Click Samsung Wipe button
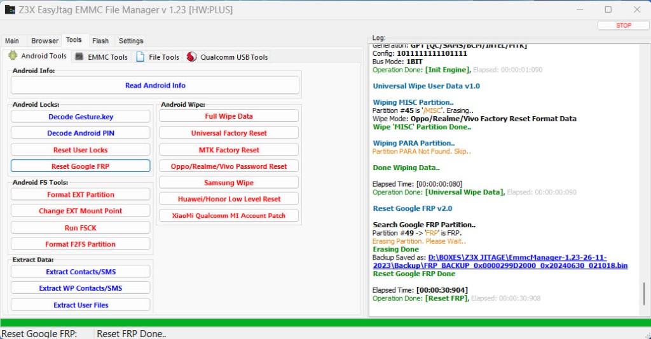This screenshot has height=339, width=651. point(229,183)
